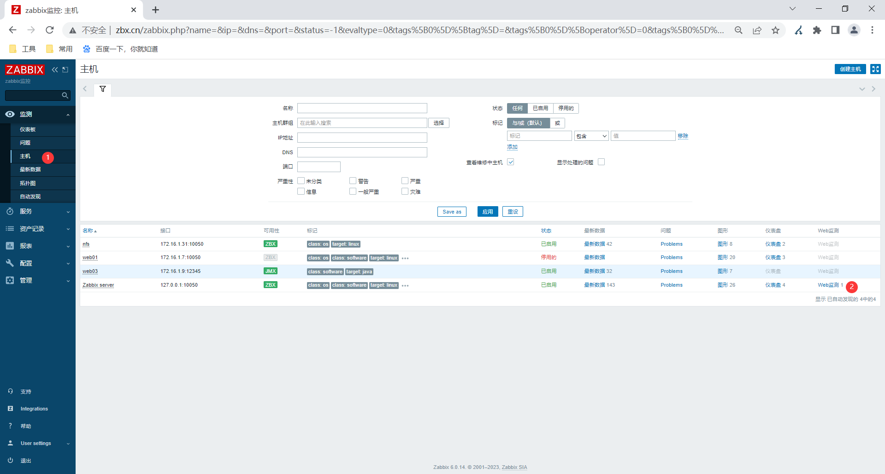Open filter tabs list chevron

[862, 89]
